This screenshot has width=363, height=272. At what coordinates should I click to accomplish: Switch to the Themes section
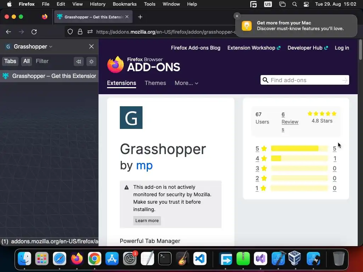pos(155,83)
